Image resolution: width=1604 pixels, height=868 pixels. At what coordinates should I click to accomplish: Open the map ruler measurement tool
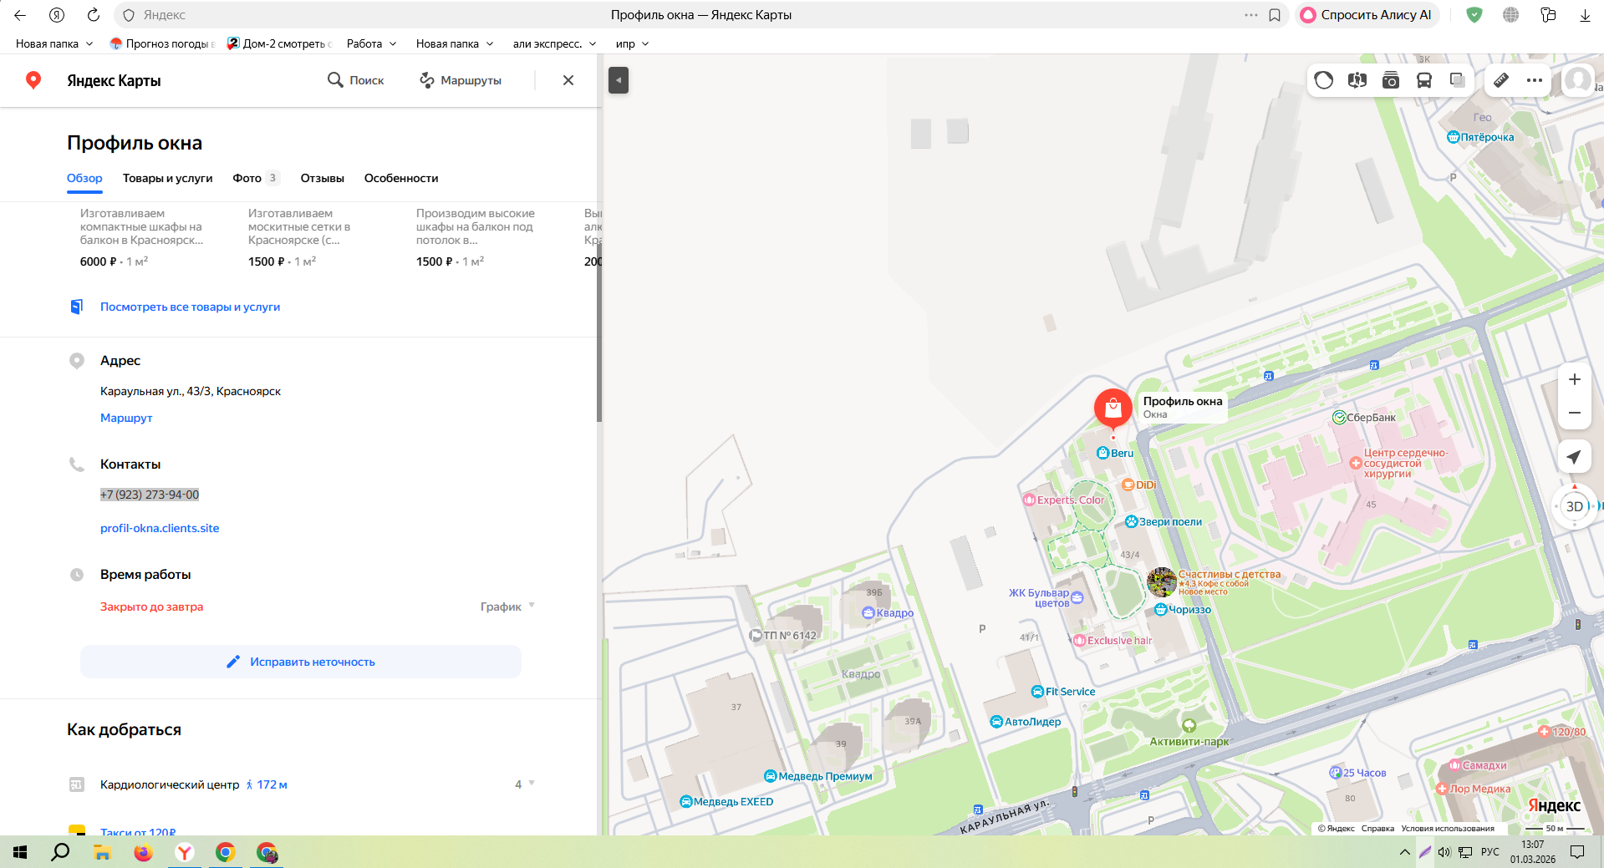coord(1501,80)
